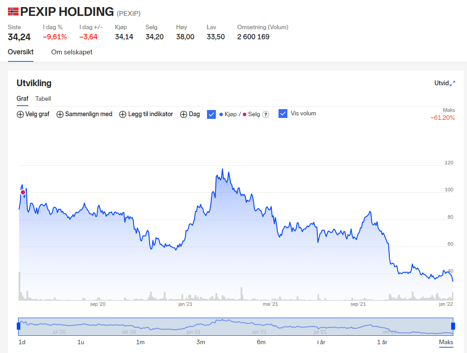Image resolution: width=467 pixels, height=353 pixels.
Task: Toggle the Vis volum checkbox
Action: [283, 114]
